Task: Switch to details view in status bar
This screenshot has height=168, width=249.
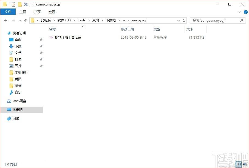Action: 239,165
